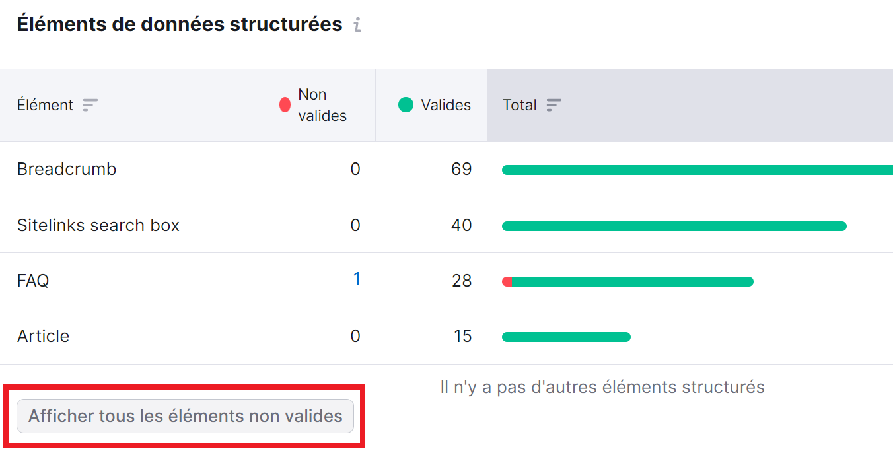Switch to the Élément column
This screenshot has width=893, height=453.
click(x=45, y=104)
